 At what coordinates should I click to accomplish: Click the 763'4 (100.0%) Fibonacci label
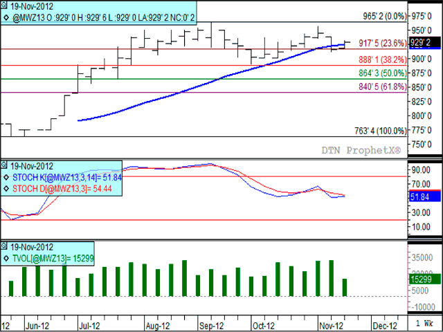tap(381, 131)
